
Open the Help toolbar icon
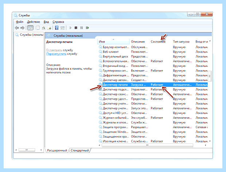[57, 28]
